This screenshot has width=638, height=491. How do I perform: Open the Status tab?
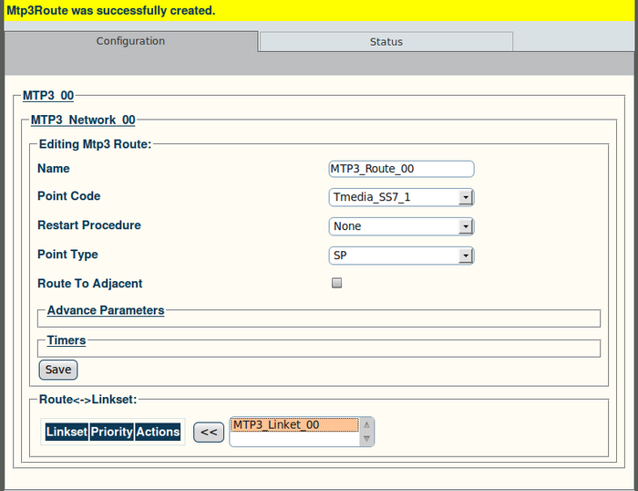(386, 42)
